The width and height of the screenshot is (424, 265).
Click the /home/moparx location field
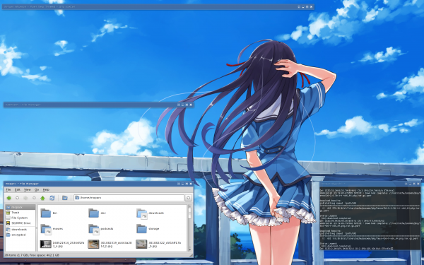coord(129,198)
